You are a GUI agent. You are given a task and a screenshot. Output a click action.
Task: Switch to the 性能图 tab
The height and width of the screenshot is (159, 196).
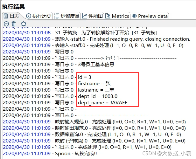pos(93,16)
